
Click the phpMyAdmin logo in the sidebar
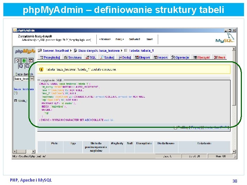coord(25,51)
